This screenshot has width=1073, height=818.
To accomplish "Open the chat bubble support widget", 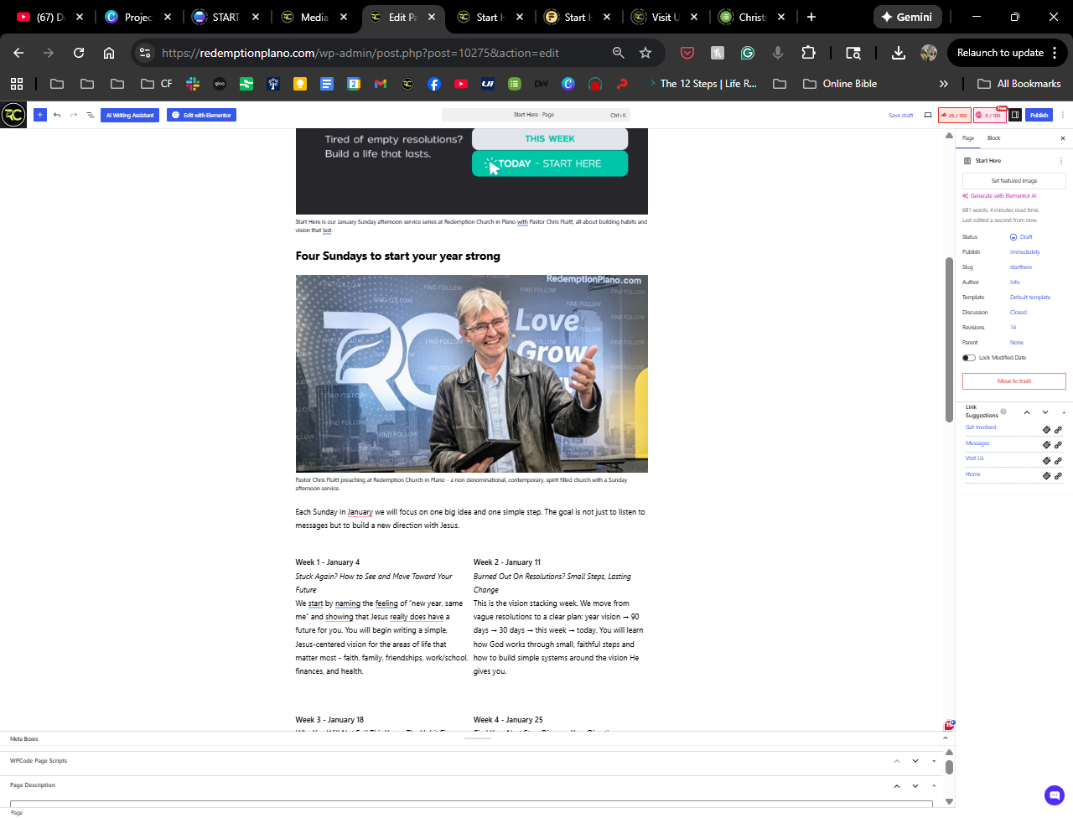I will click(x=1054, y=795).
